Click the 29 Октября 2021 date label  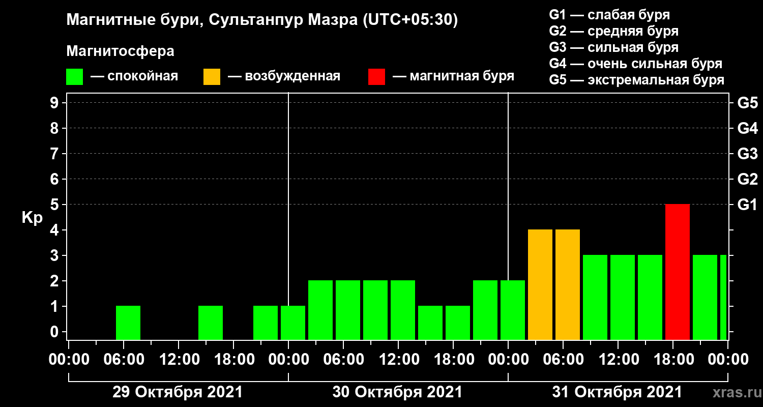click(x=178, y=392)
